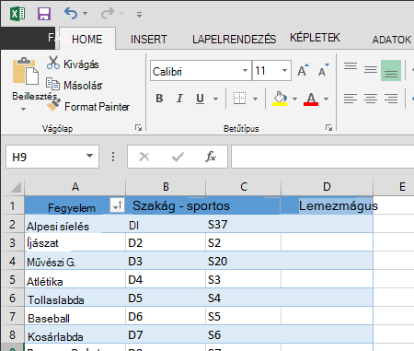Center text horizontally
This screenshot has width=414, height=351.
[x=371, y=99]
